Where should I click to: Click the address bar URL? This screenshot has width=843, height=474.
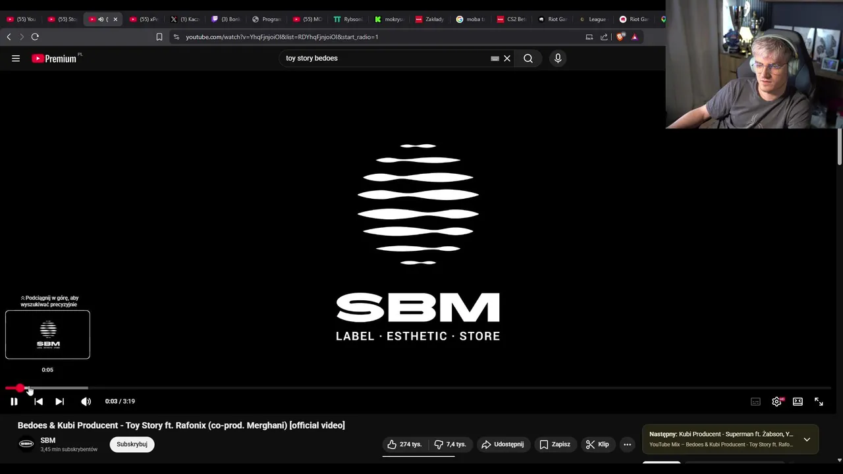[282, 37]
